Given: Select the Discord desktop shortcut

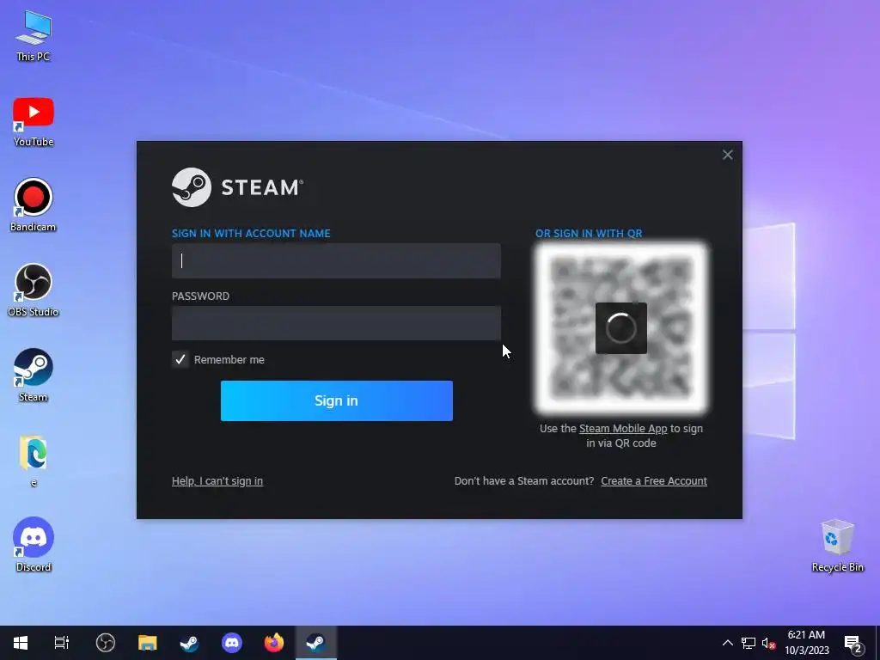Looking at the screenshot, I should pos(34,545).
